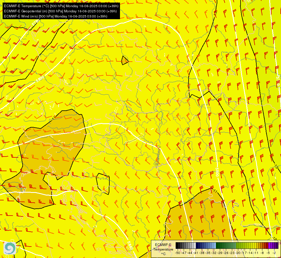Click the -2 label in the legend

click(274, 253)
